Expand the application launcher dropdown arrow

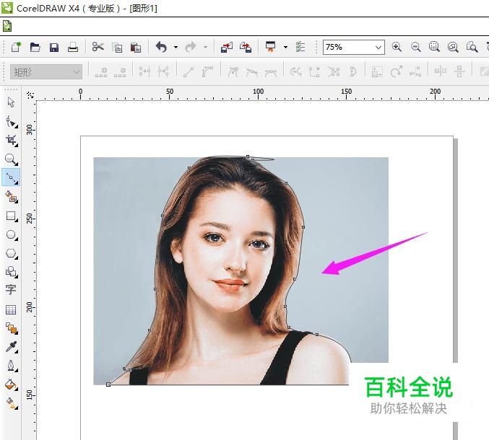(x=285, y=48)
